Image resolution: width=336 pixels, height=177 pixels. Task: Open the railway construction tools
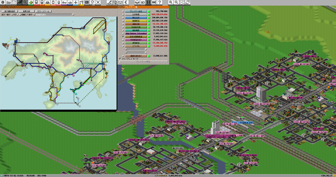click(x=36, y=3)
